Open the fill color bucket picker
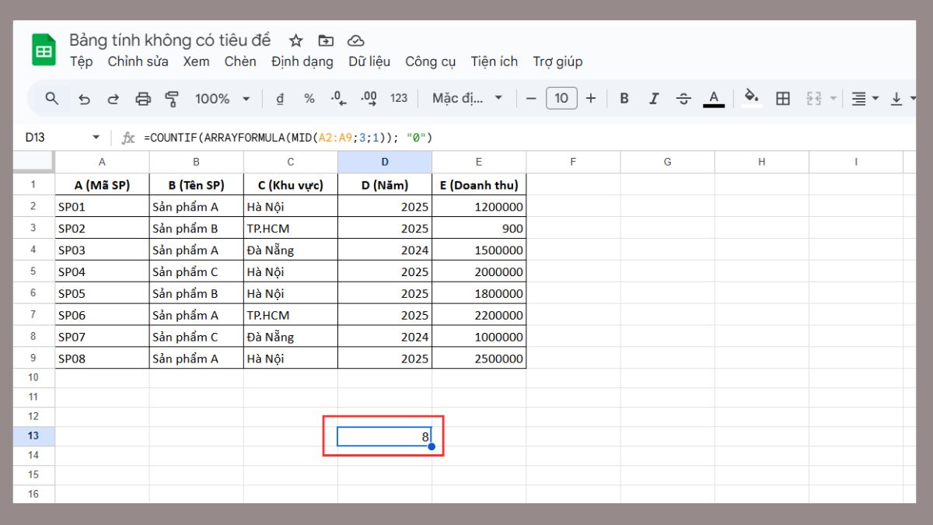The image size is (933, 525). pos(751,98)
